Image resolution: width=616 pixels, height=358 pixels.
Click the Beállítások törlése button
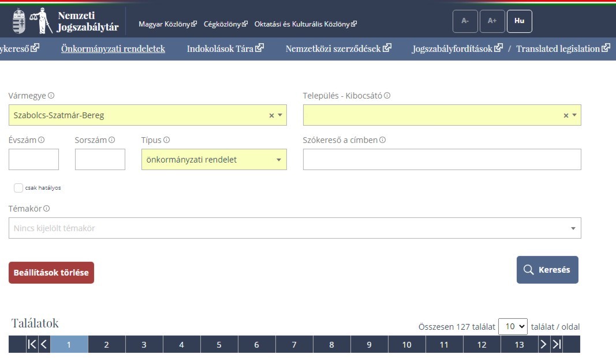coord(51,273)
